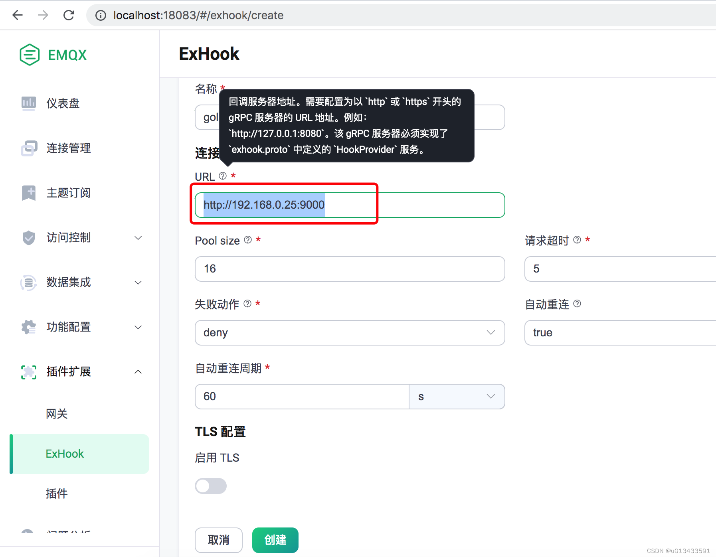Disable the 启用 TLS switch

coord(211,486)
